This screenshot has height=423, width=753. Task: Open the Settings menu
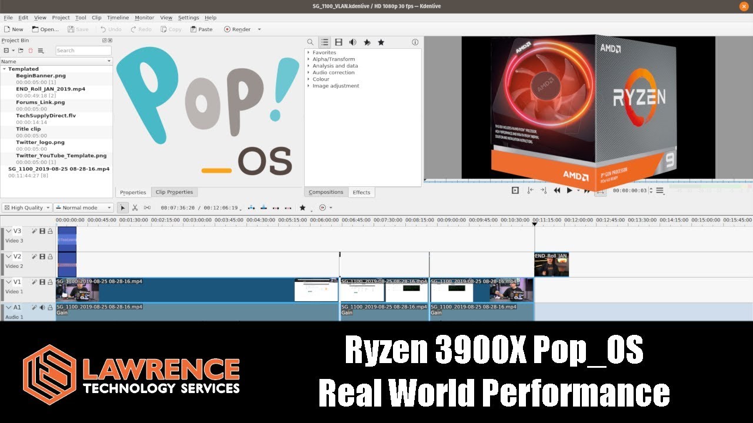tap(189, 18)
